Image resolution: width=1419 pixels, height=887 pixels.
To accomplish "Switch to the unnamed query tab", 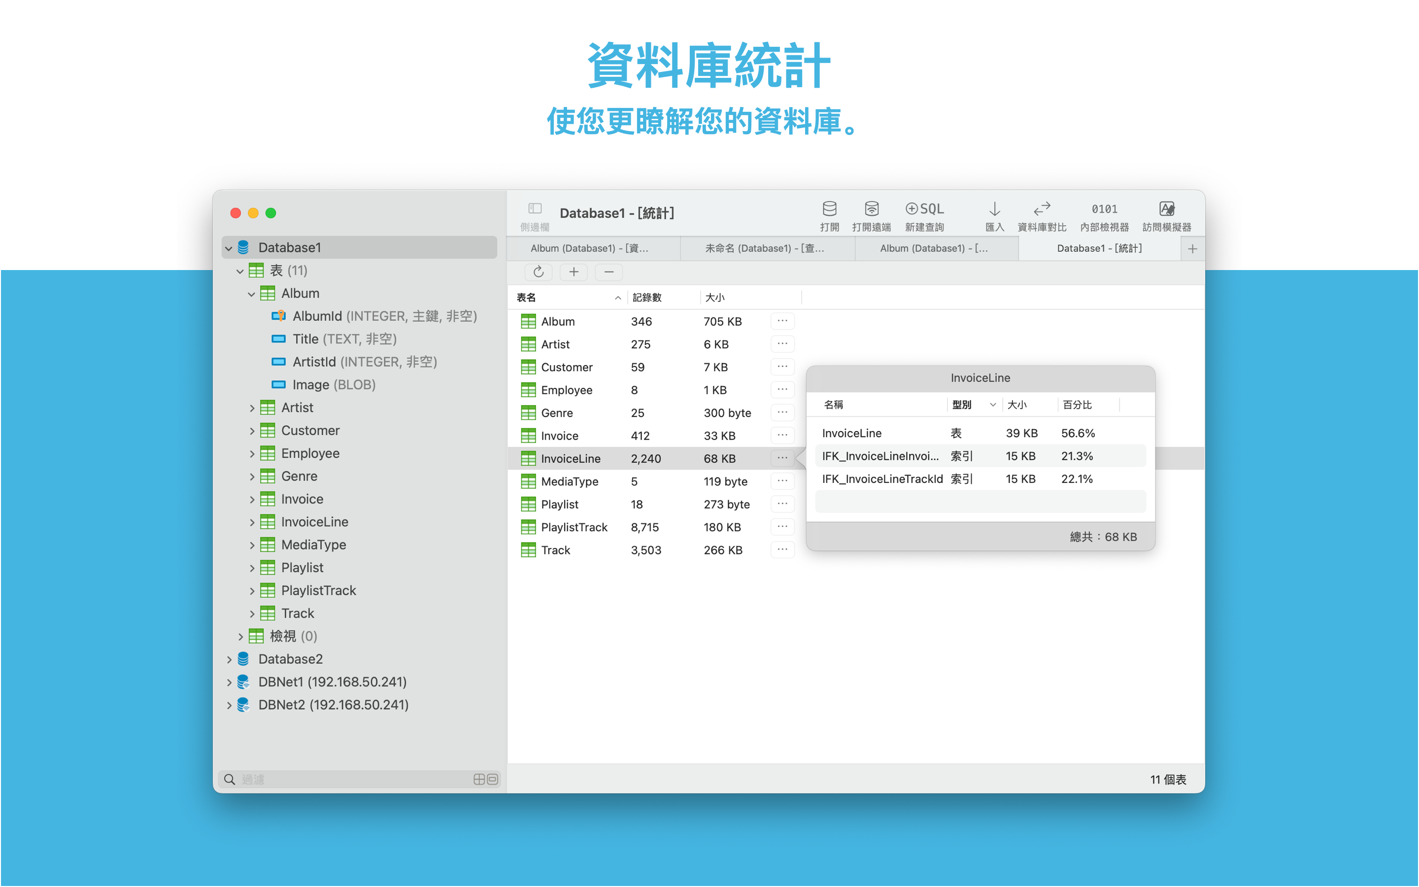I will coord(765,249).
